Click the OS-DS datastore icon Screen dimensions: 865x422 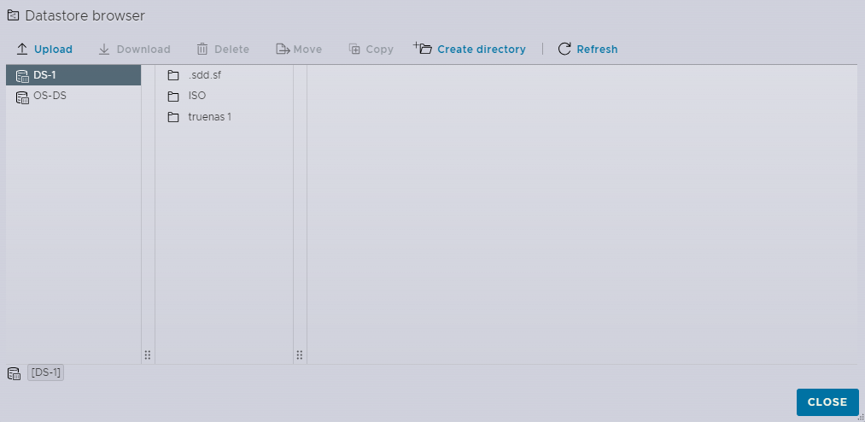[22, 97]
